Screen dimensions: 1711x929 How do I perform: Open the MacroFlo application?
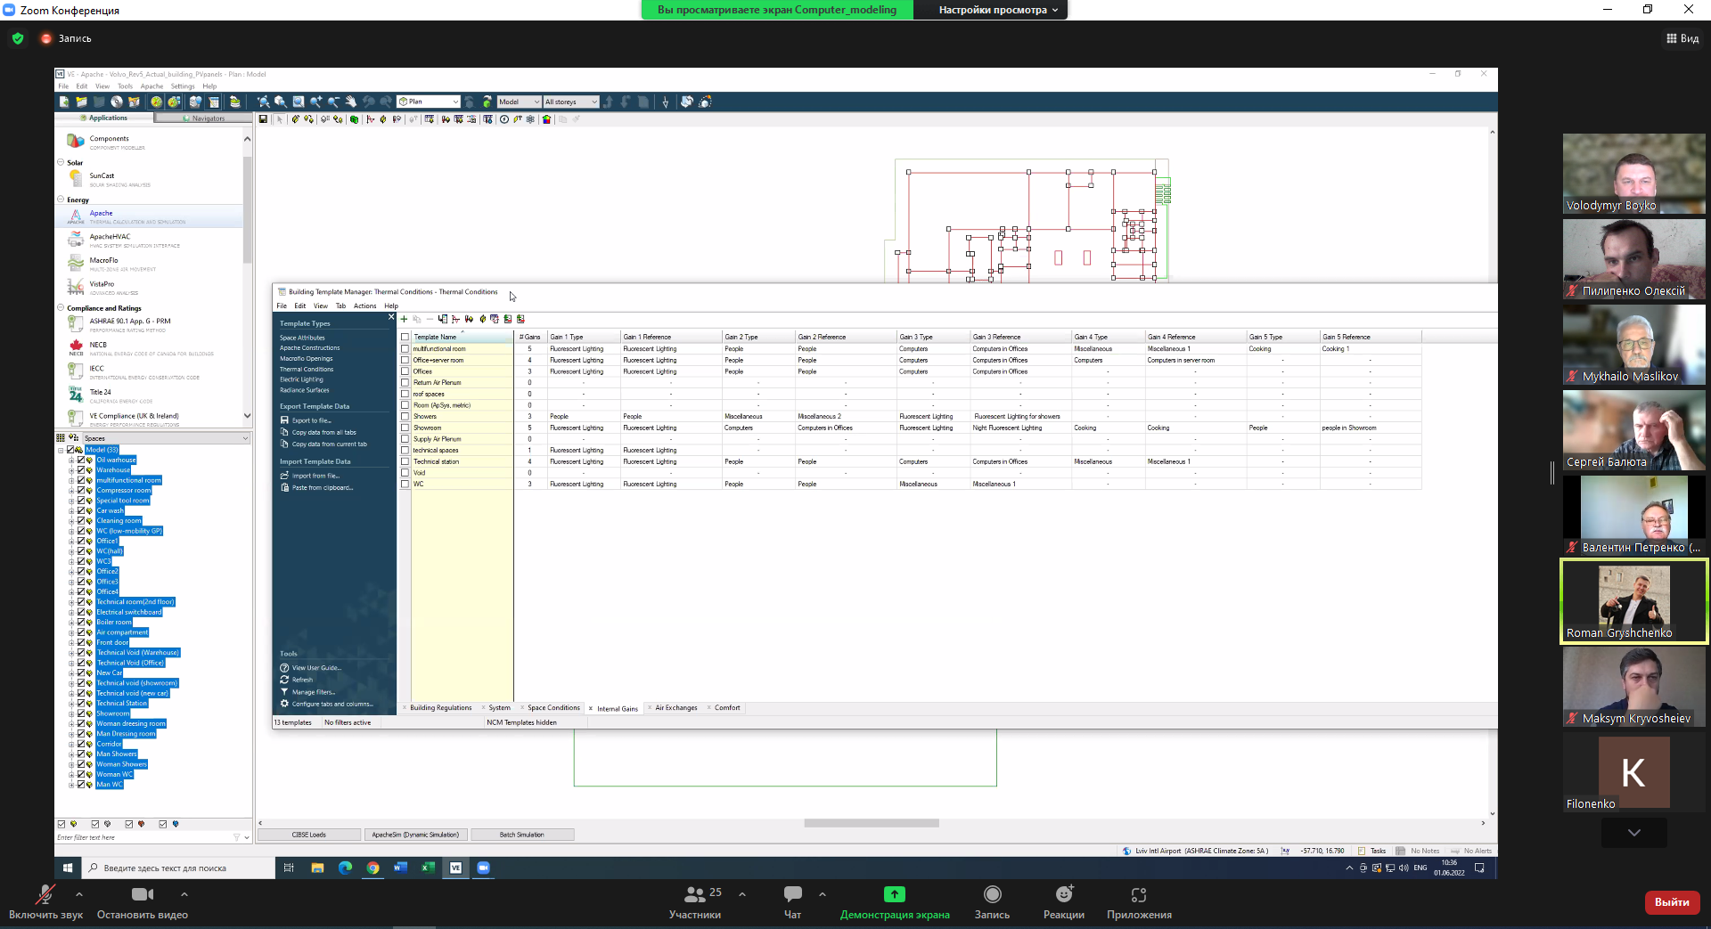coord(103,261)
